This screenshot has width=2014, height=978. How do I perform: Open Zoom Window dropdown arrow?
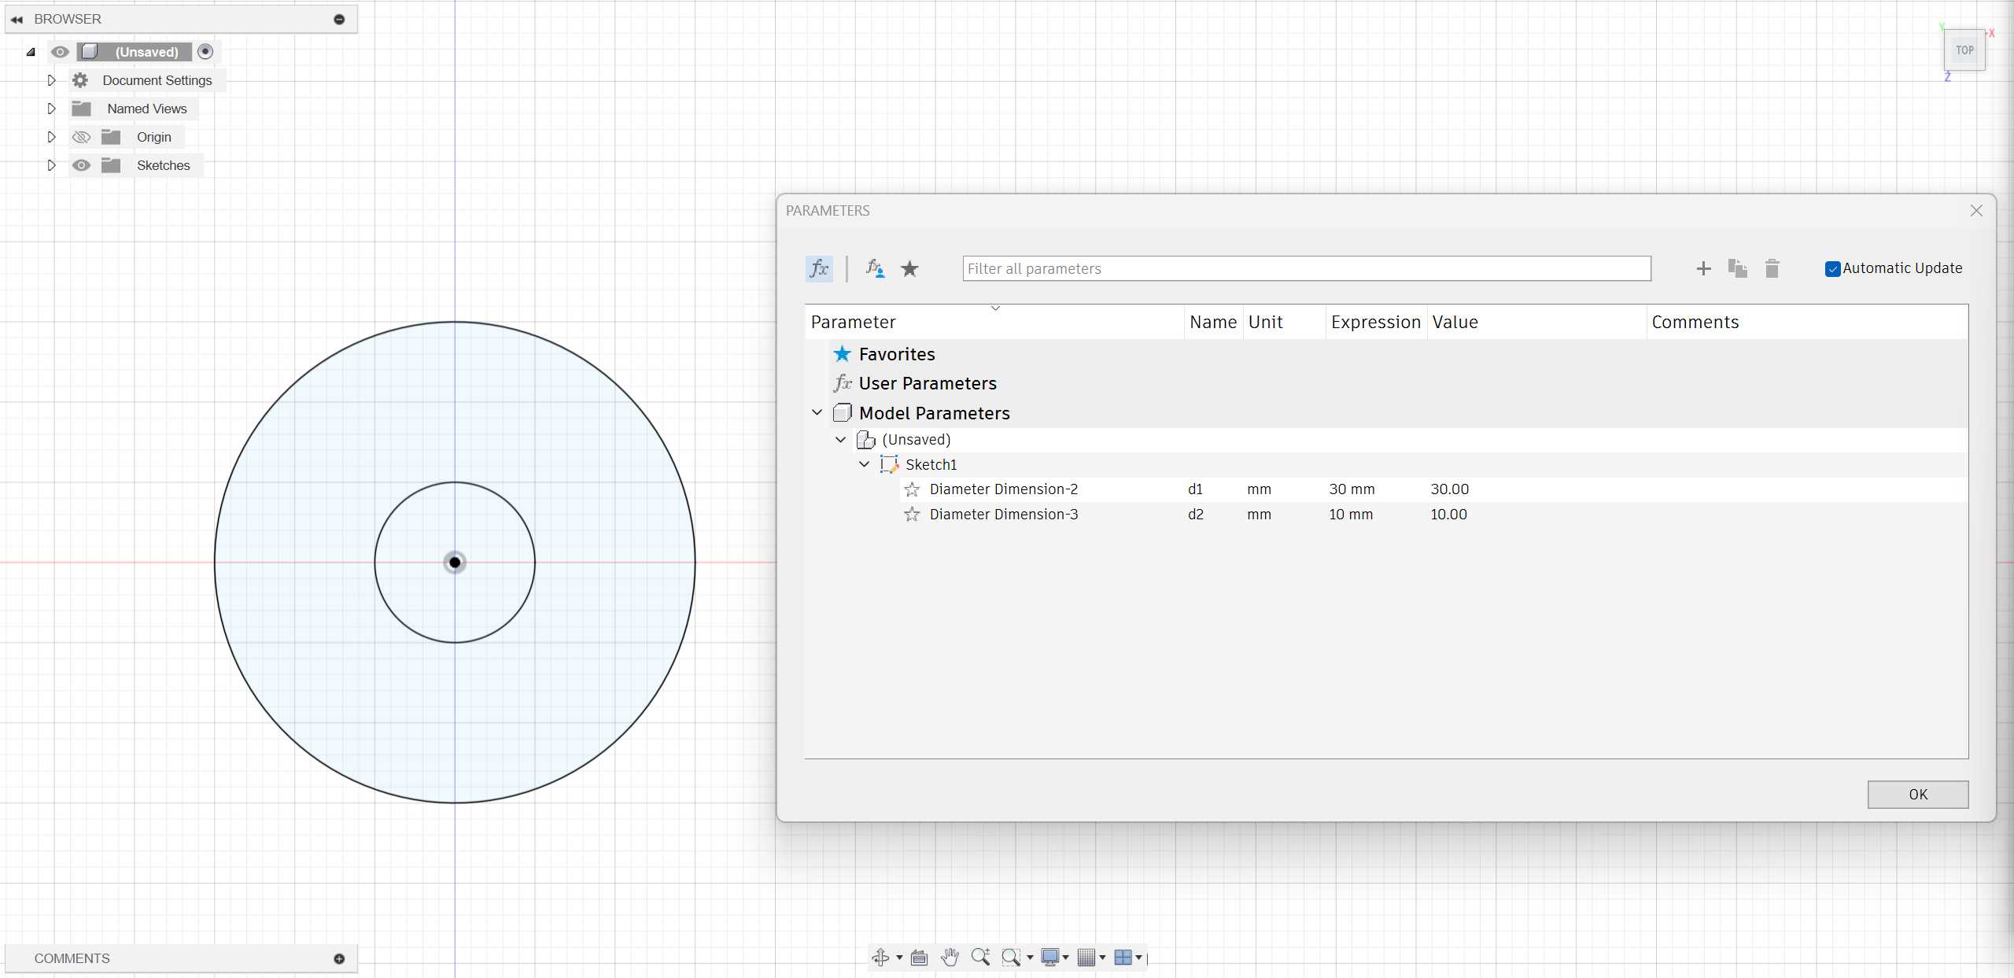coord(1030,958)
